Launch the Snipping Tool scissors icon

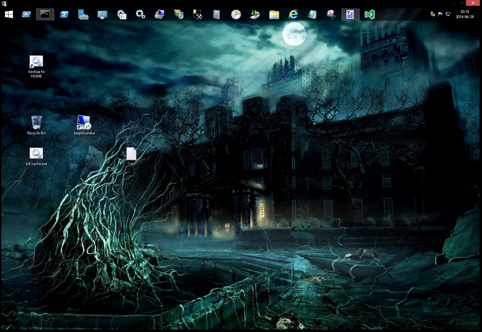point(331,14)
